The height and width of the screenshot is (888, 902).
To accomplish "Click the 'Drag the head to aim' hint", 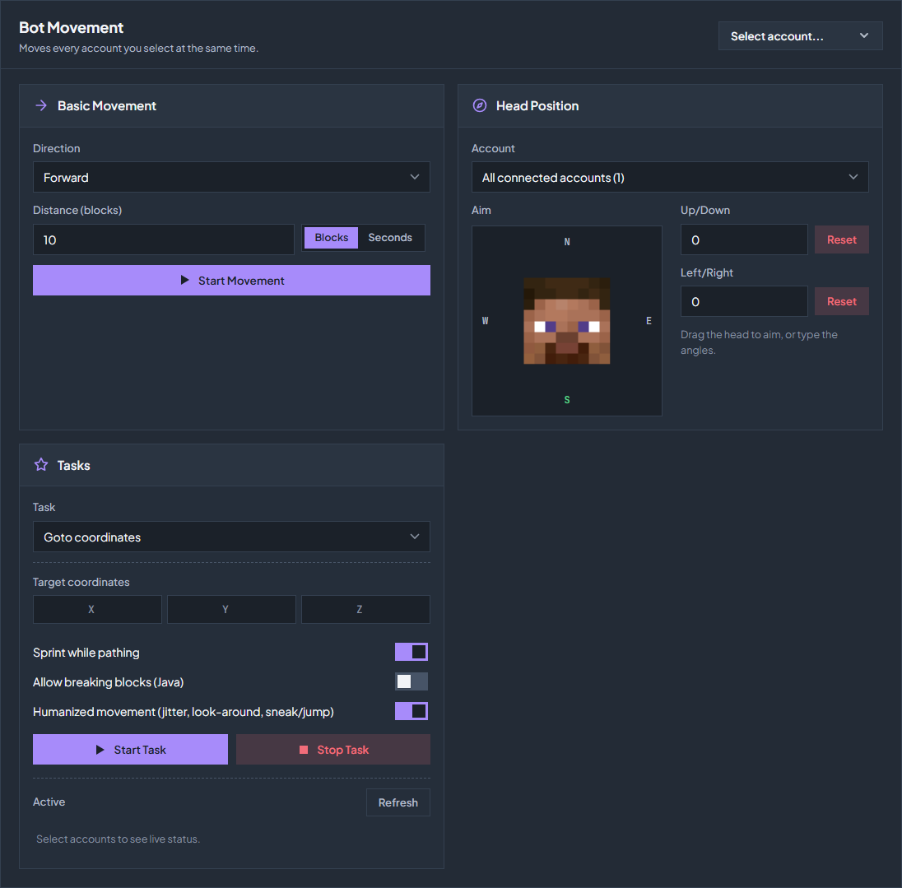I will tap(760, 342).
